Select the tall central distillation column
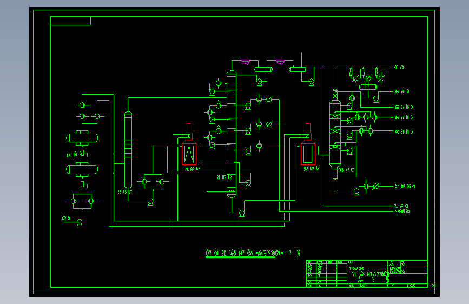469x304 pixels. [232, 134]
